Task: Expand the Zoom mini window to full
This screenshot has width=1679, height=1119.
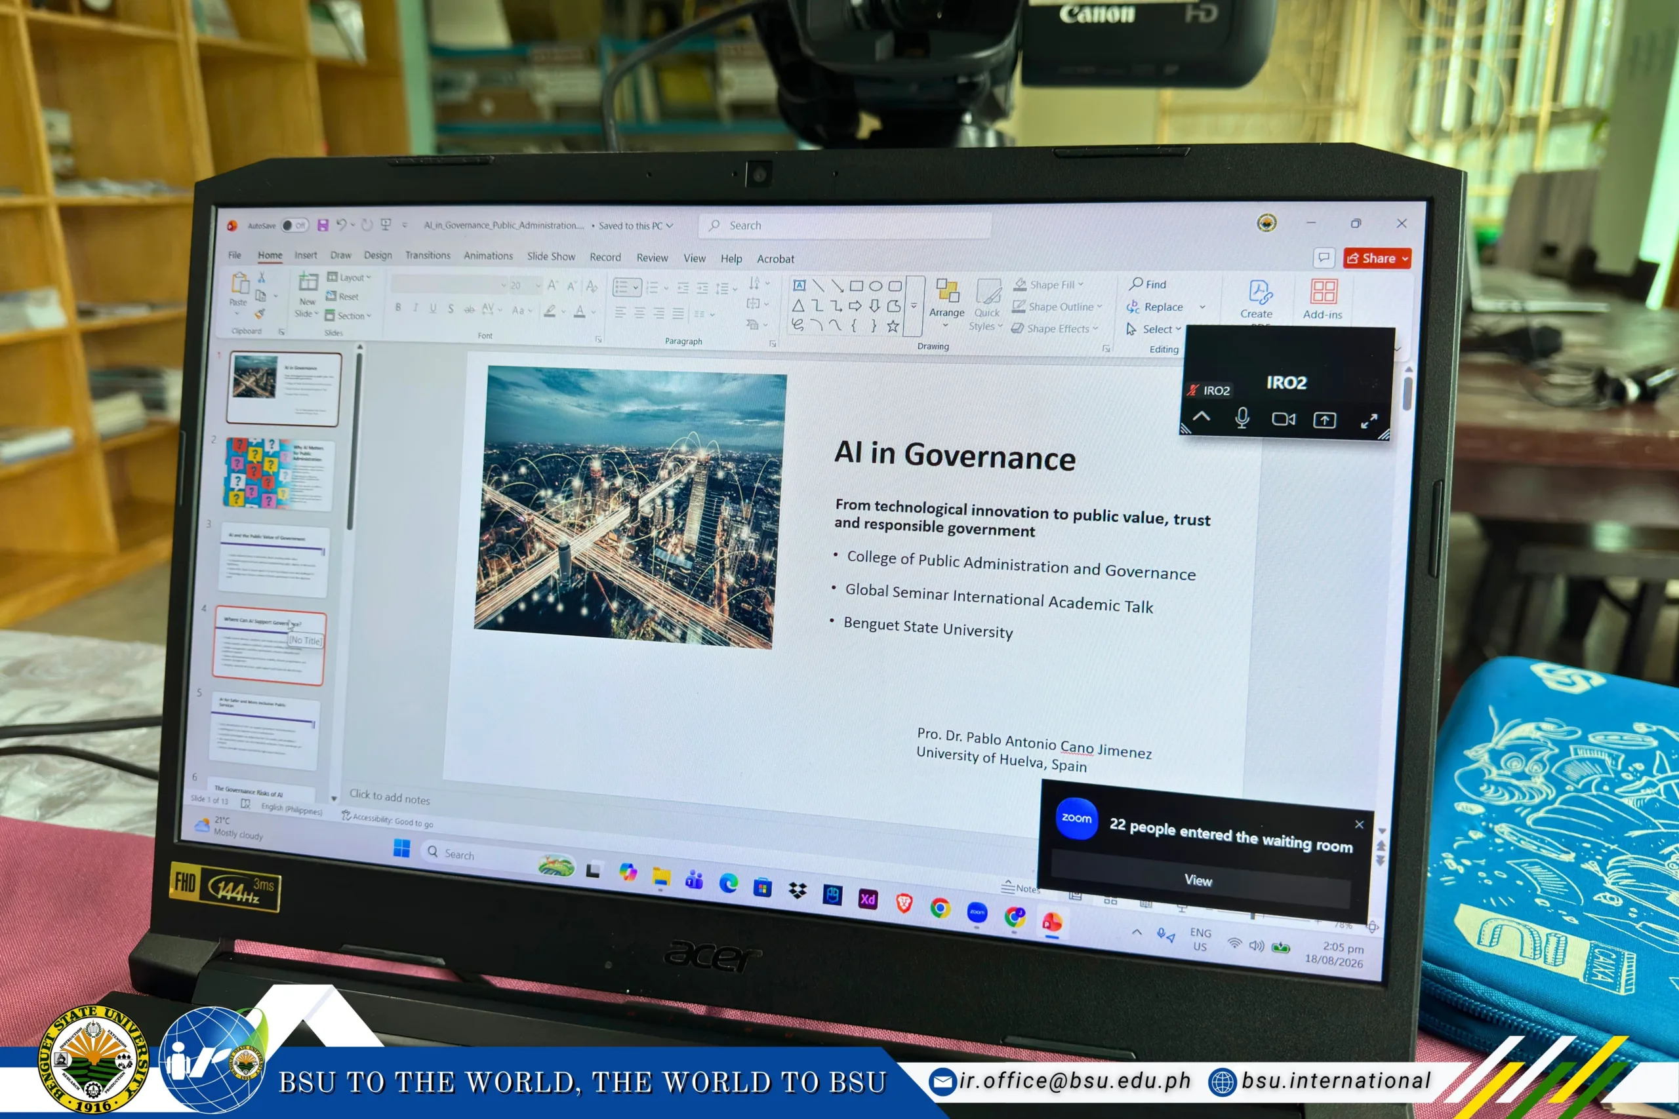Action: click(x=1369, y=421)
